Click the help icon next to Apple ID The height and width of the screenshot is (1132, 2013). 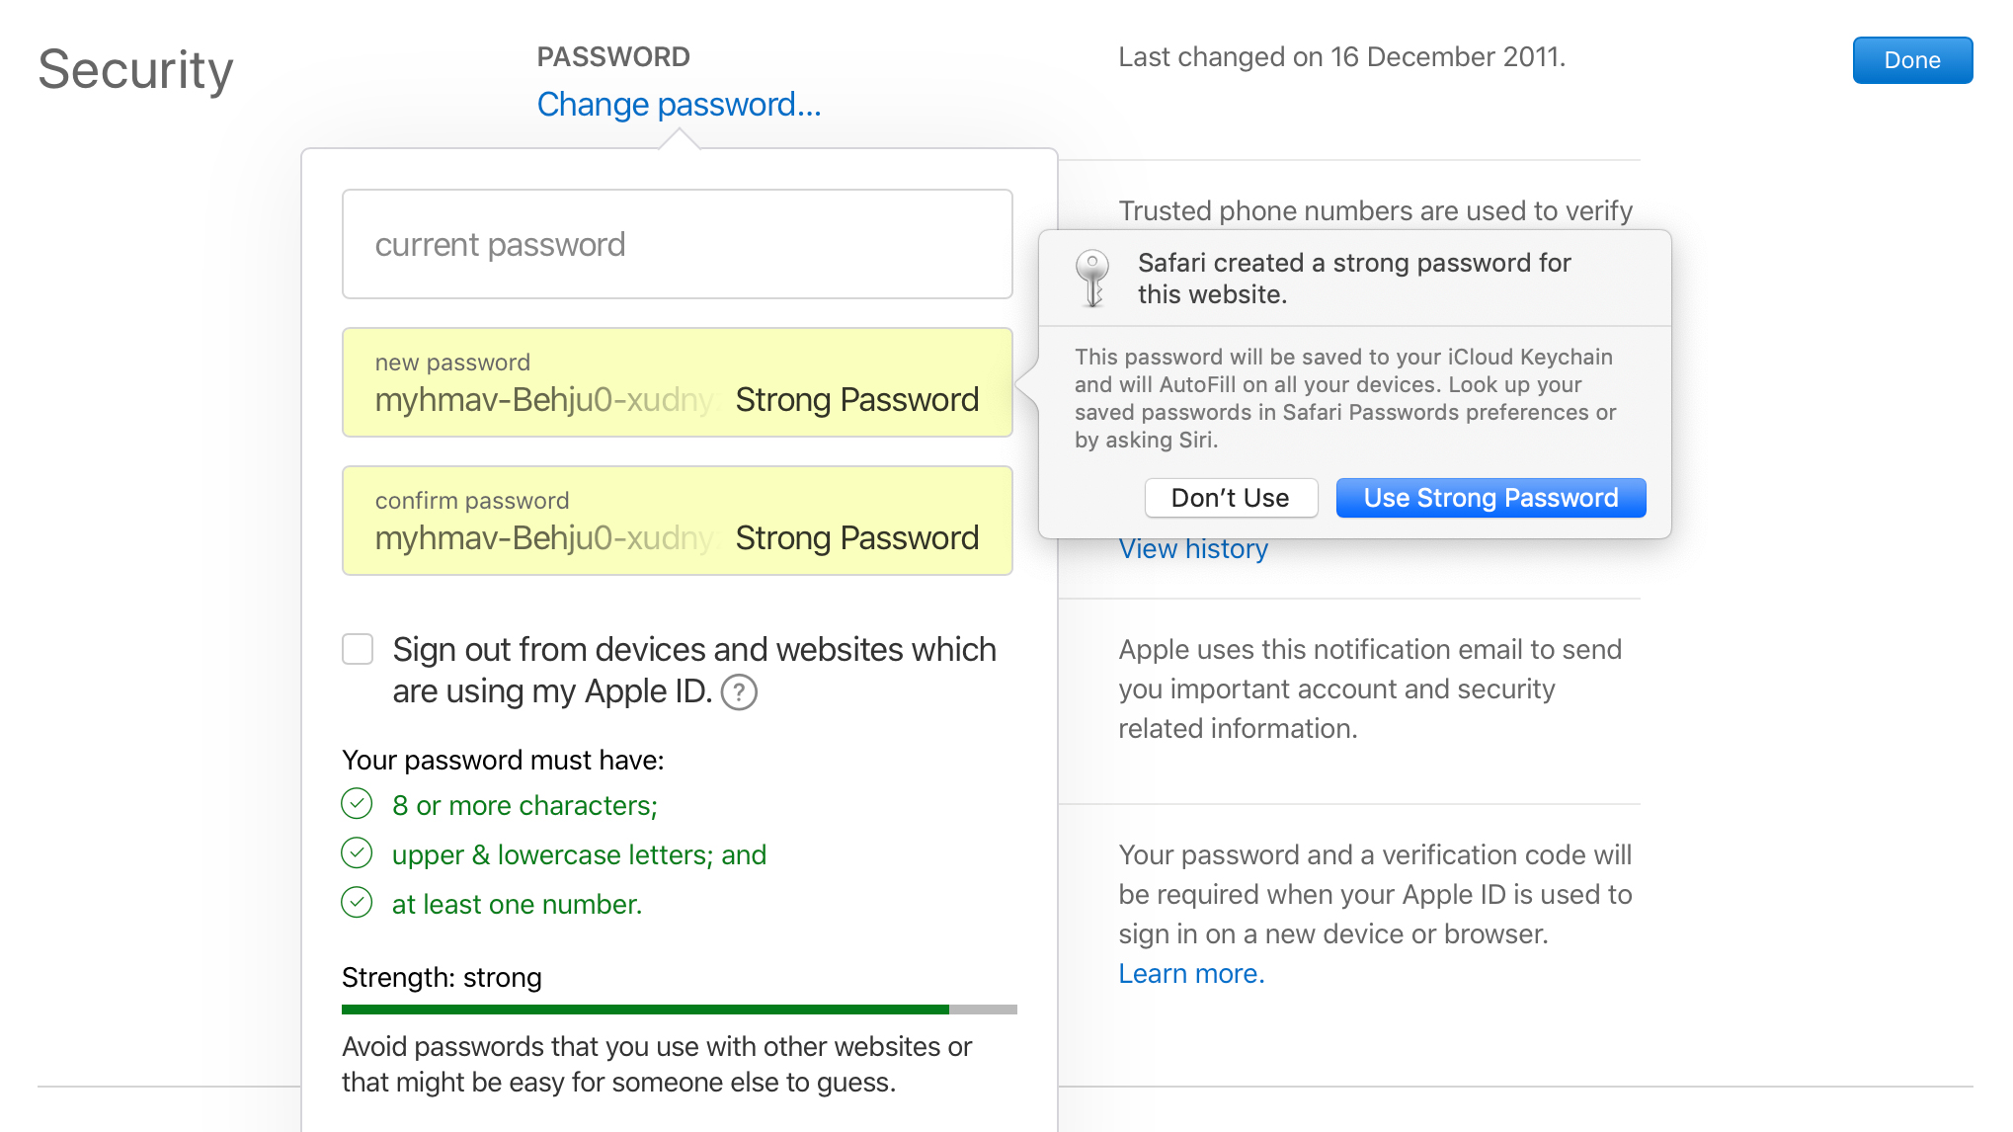click(743, 691)
